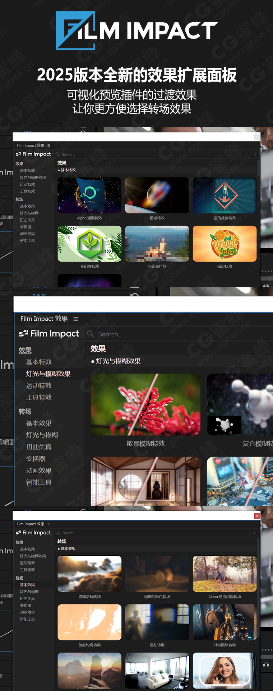This screenshot has width=273, height=691.
Task: Click the mountain double-exposure thumbnail in the bottom panel
Action: pyautogui.click(x=89, y=670)
